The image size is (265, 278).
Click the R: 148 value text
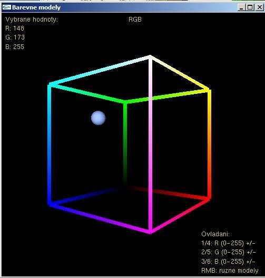(15, 28)
